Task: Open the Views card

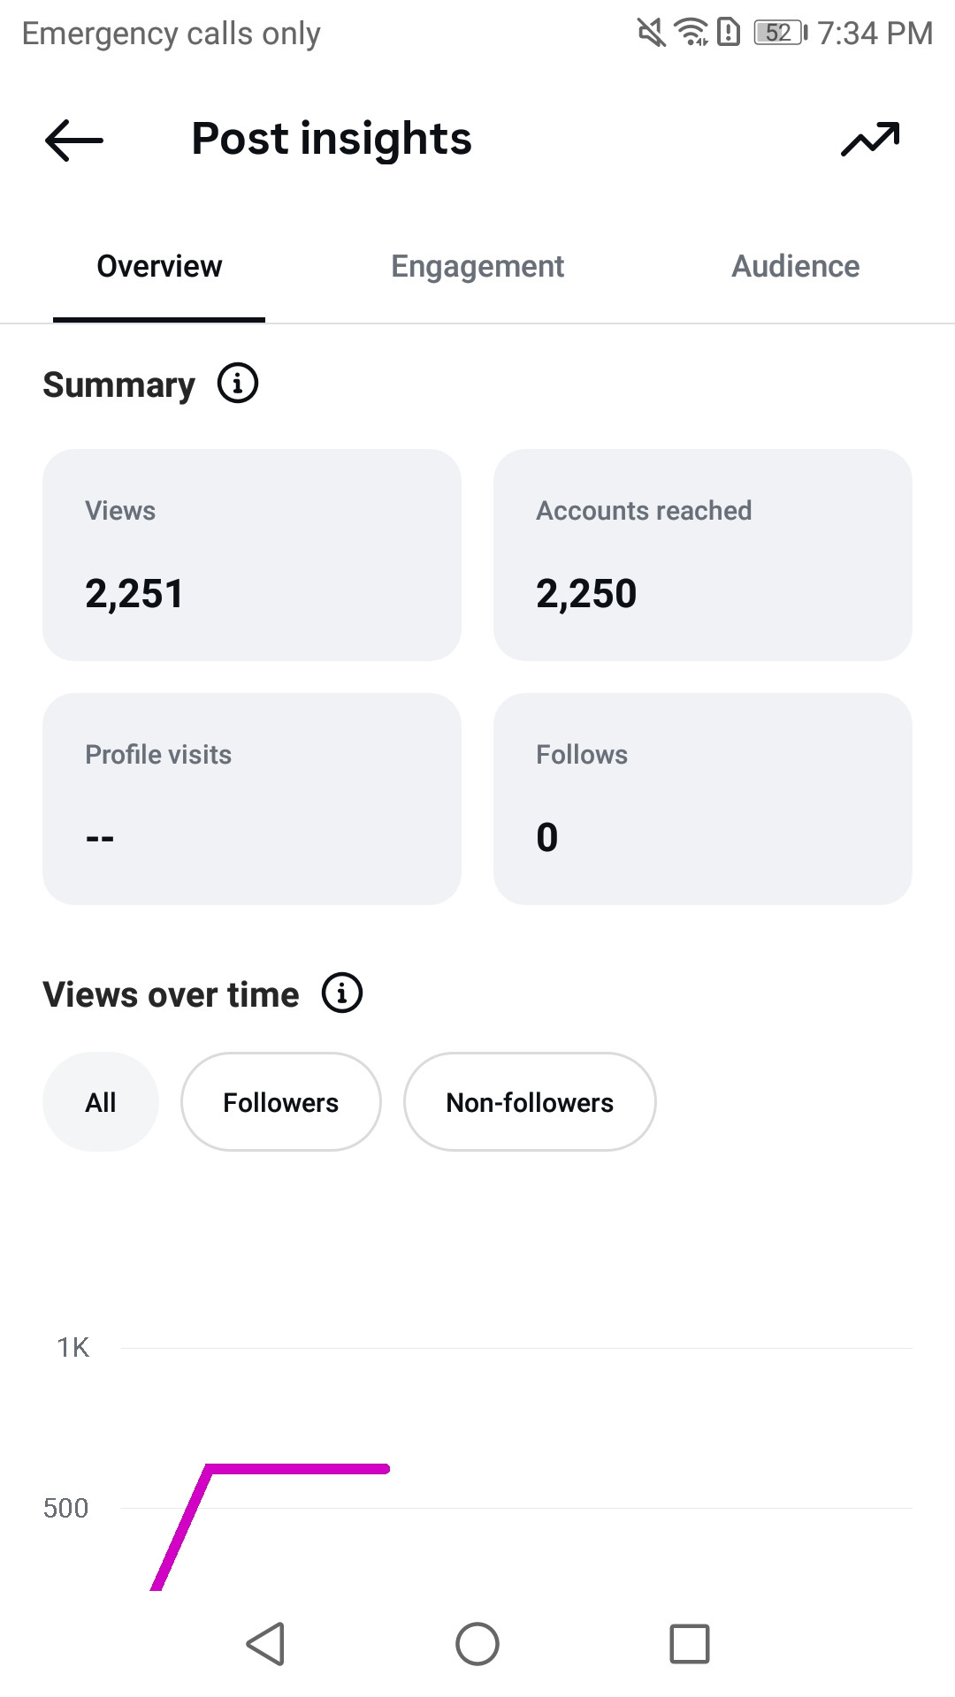Action: 252,555
